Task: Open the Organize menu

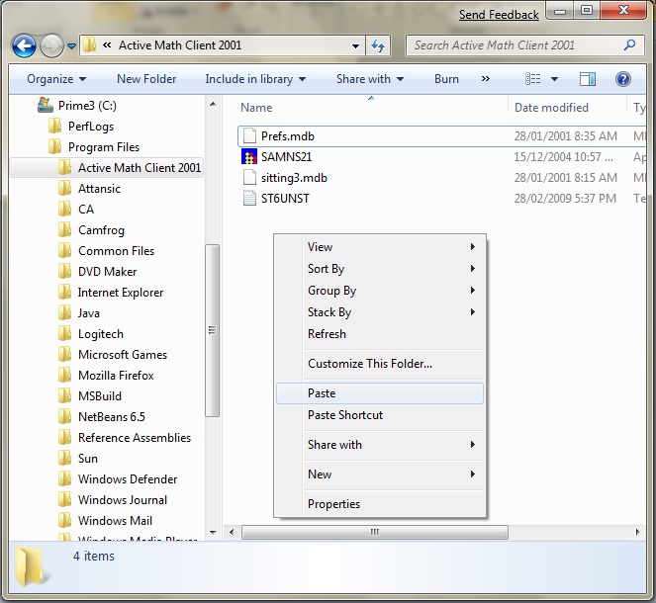Action: click(56, 79)
